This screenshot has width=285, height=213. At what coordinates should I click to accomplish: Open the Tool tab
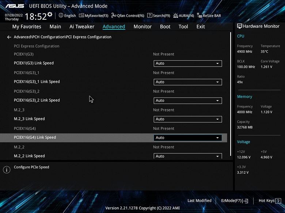[x=183, y=27]
